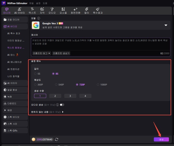Viewport: 174px width, 146px height.
Task: Open the 설정 (Settings) menu
Action: click(x=38, y=3)
